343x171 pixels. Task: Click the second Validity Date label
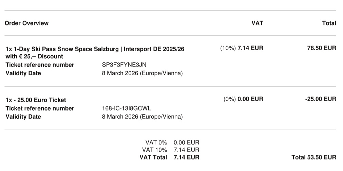tap(23, 117)
